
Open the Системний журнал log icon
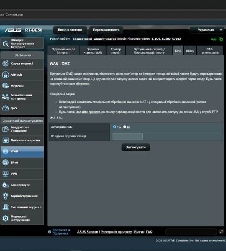click(5, 207)
